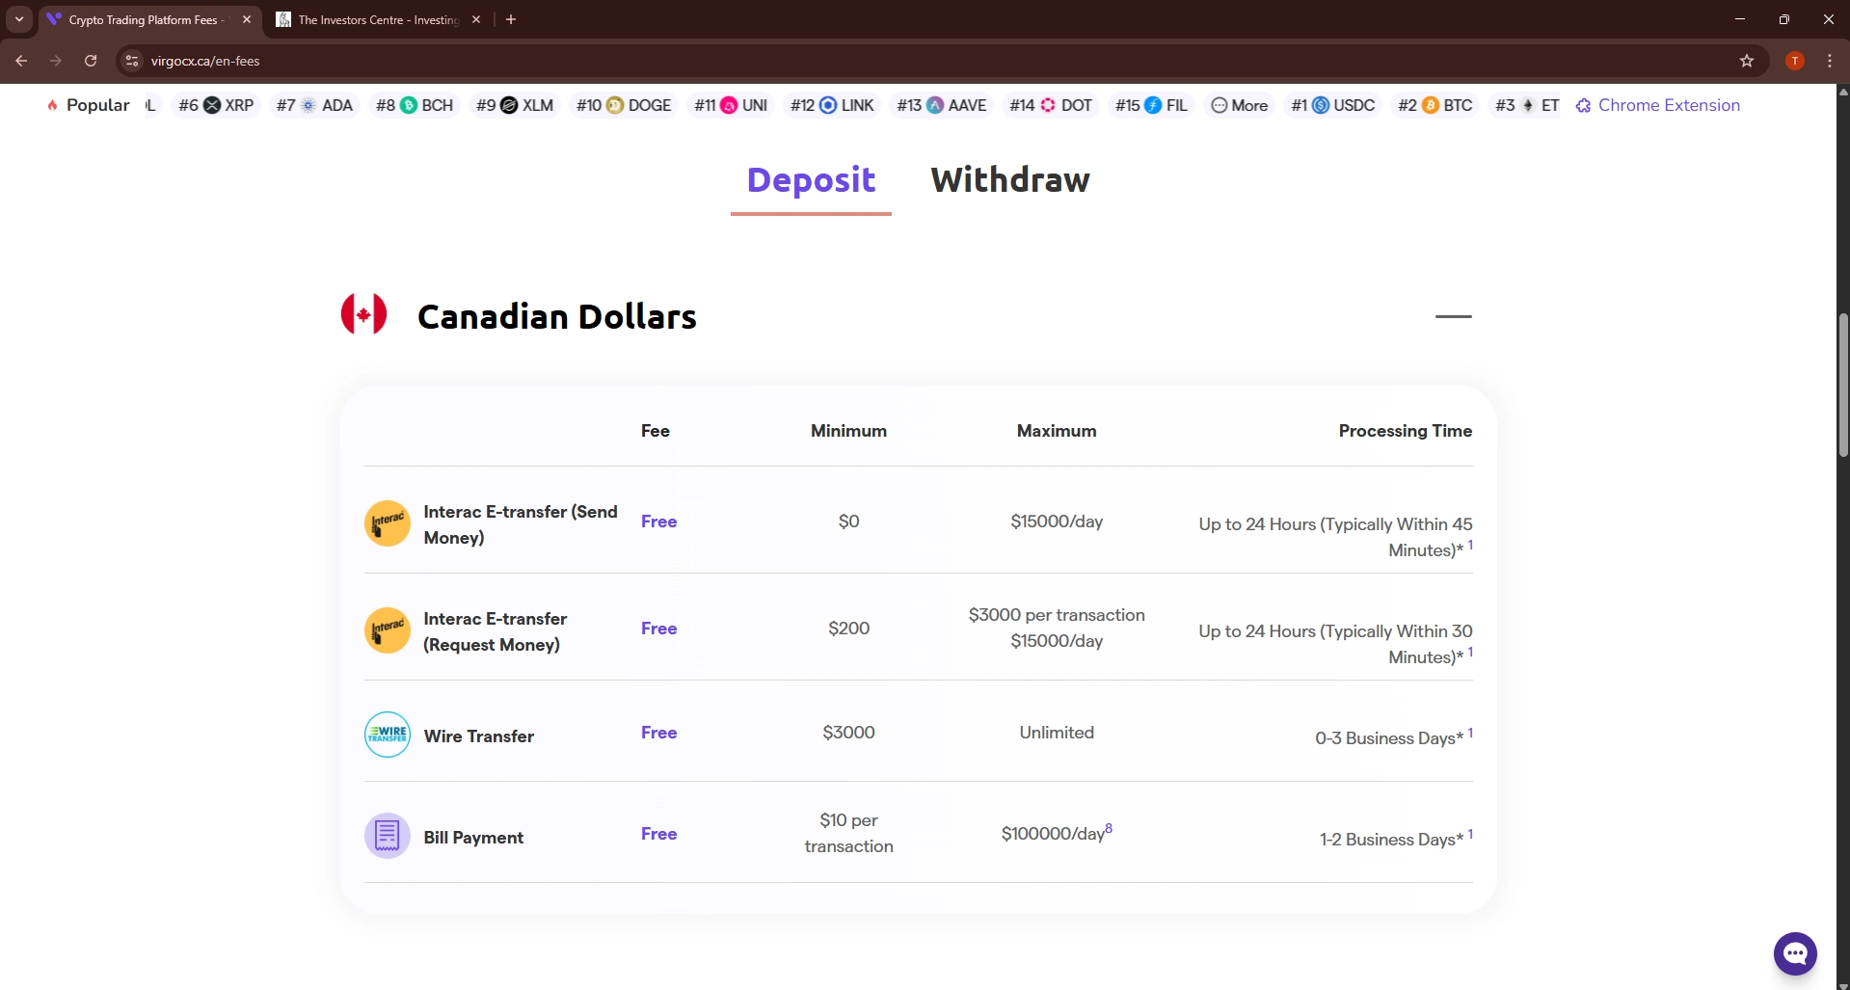Image resolution: width=1850 pixels, height=990 pixels.
Task: Click the "Wire Transfer" row label
Action: pyautogui.click(x=478, y=736)
